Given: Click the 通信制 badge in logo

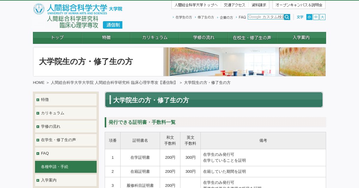Looking at the screenshot, I should (x=113, y=25).
